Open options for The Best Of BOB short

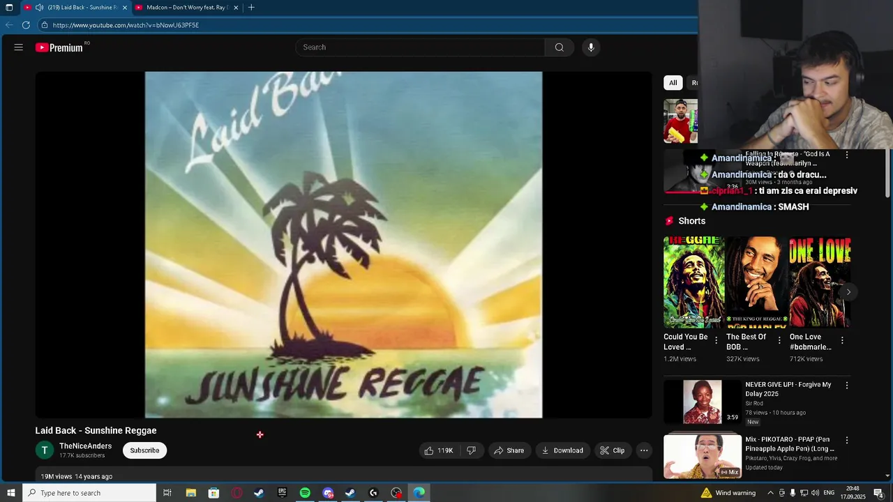coord(779,341)
